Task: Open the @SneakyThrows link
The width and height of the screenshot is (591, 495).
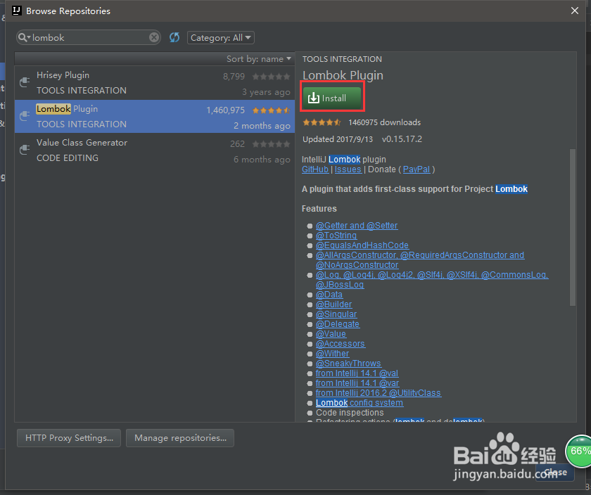Action: pyautogui.click(x=348, y=363)
